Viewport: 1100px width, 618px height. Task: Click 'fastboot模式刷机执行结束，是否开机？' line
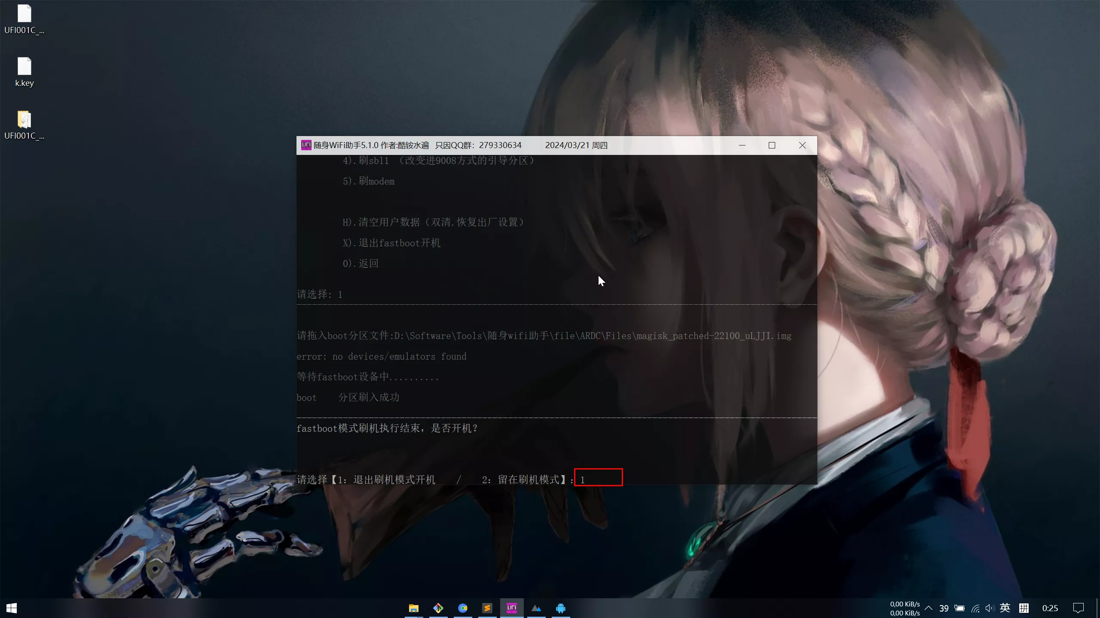click(387, 428)
